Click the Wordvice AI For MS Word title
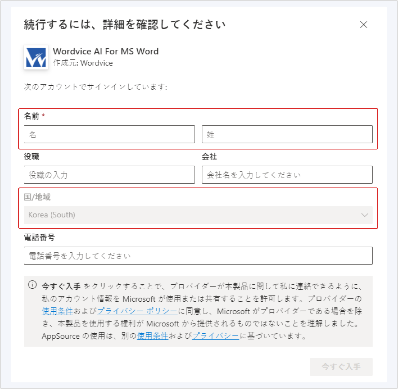 click(x=106, y=51)
